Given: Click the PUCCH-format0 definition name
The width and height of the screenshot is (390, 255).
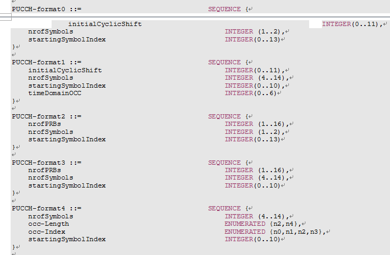Looking at the screenshot, I should coord(40,9).
